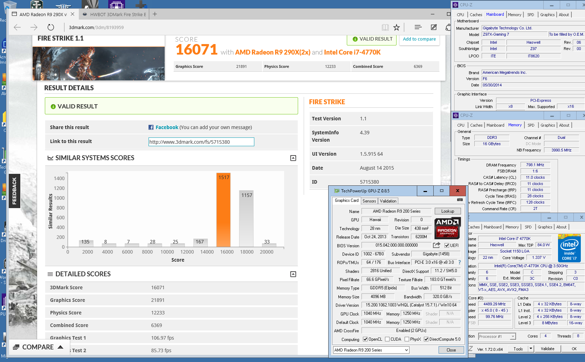Click Fire Strike thumbnail image
Screen dimensions: 585x362
coord(98,64)
